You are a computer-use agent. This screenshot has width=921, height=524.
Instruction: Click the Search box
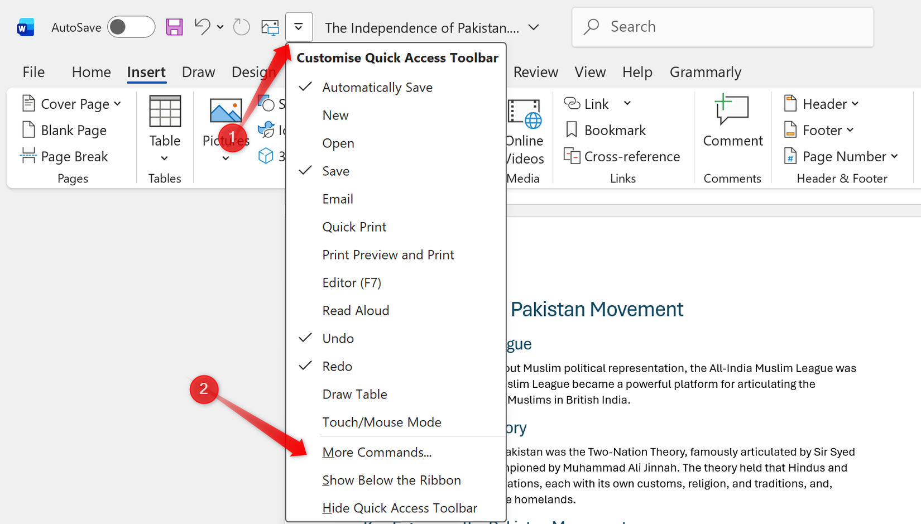722,27
